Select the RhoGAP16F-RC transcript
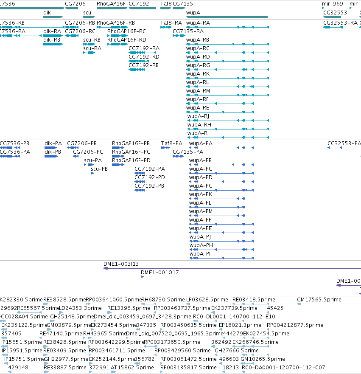Screen dimensions: 361x374 point(118,36)
